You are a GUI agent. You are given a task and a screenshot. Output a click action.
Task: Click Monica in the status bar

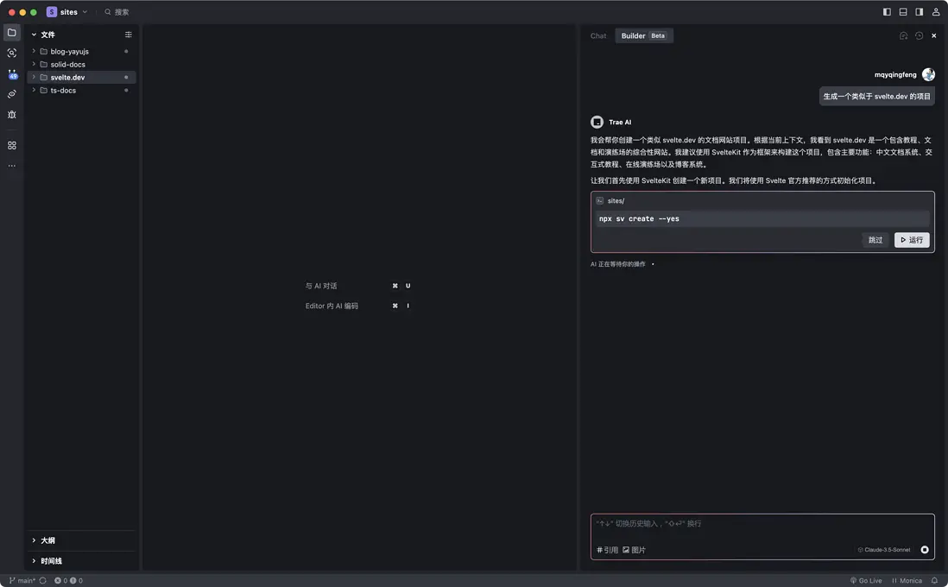tap(907, 581)
